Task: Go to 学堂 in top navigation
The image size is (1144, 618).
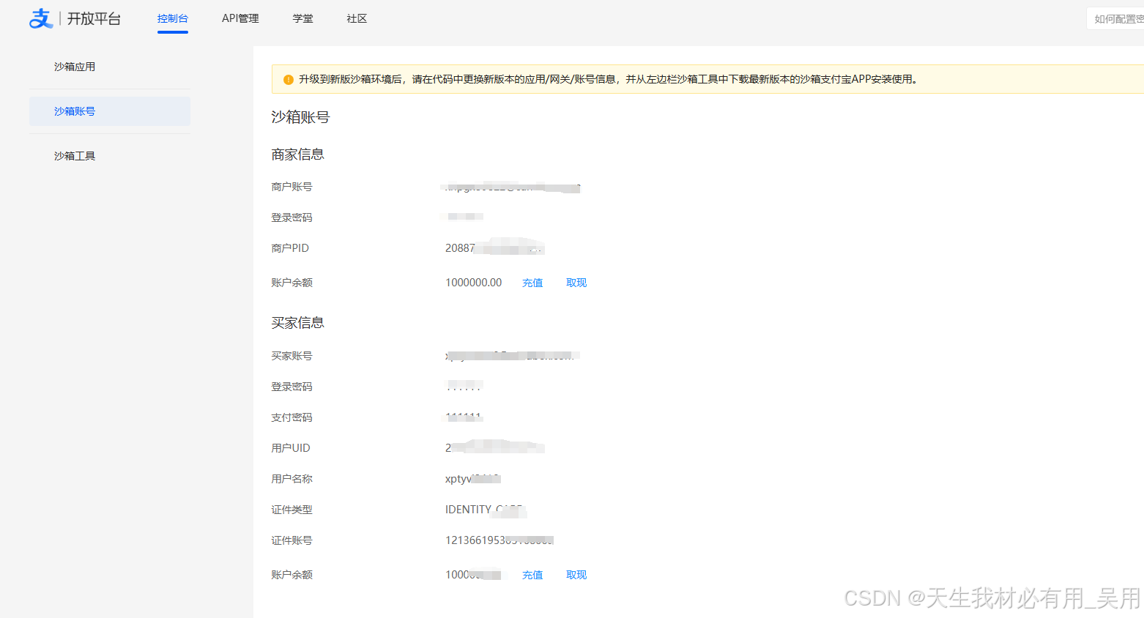Action: click(x=303, y=18)
